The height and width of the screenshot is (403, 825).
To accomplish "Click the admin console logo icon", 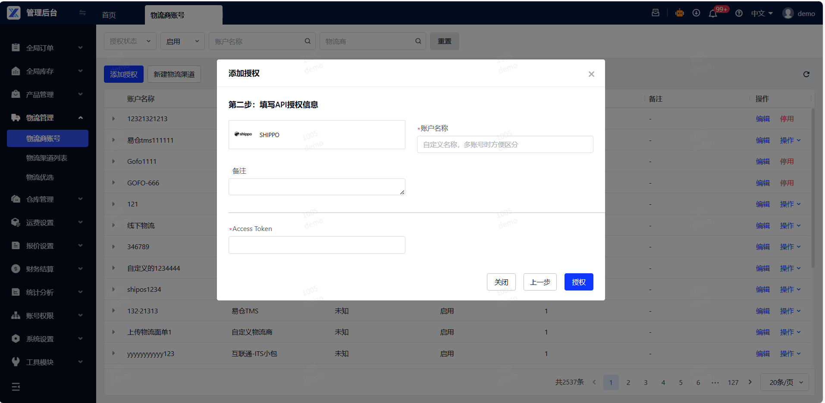I will [14, 13].
